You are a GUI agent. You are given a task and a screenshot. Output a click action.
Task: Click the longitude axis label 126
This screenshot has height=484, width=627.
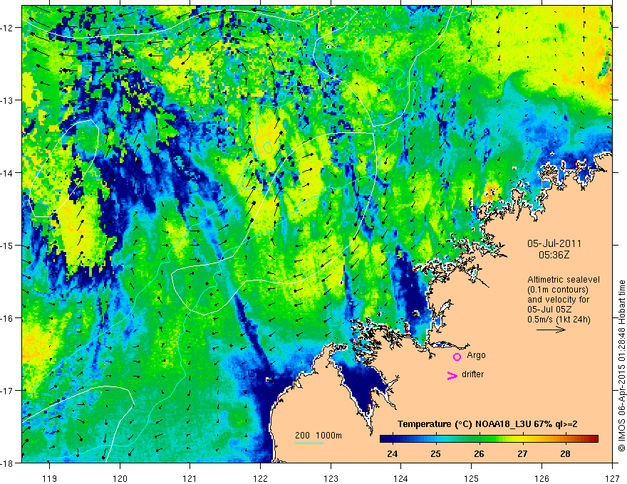[541, 478]
